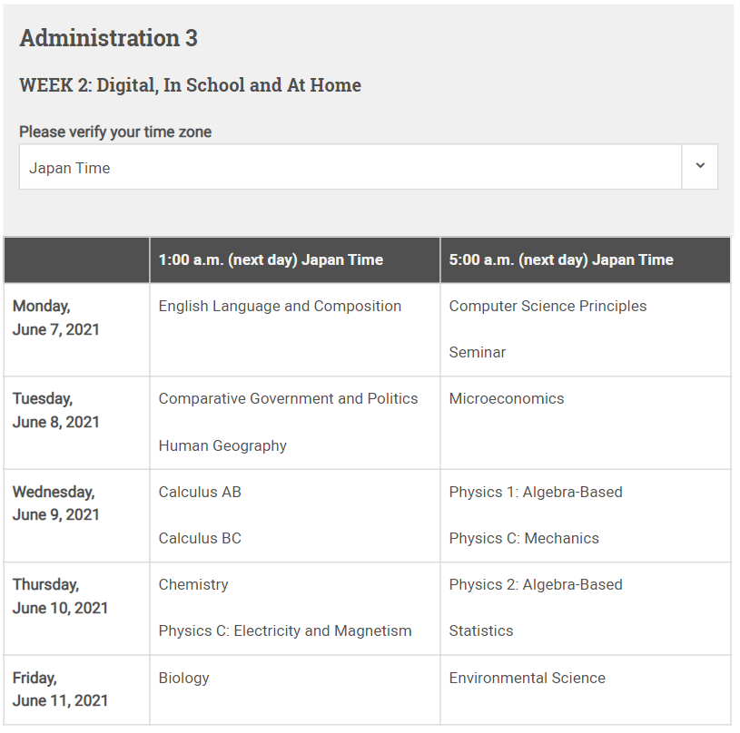Select the Seminar exam entry

point(478,352)
